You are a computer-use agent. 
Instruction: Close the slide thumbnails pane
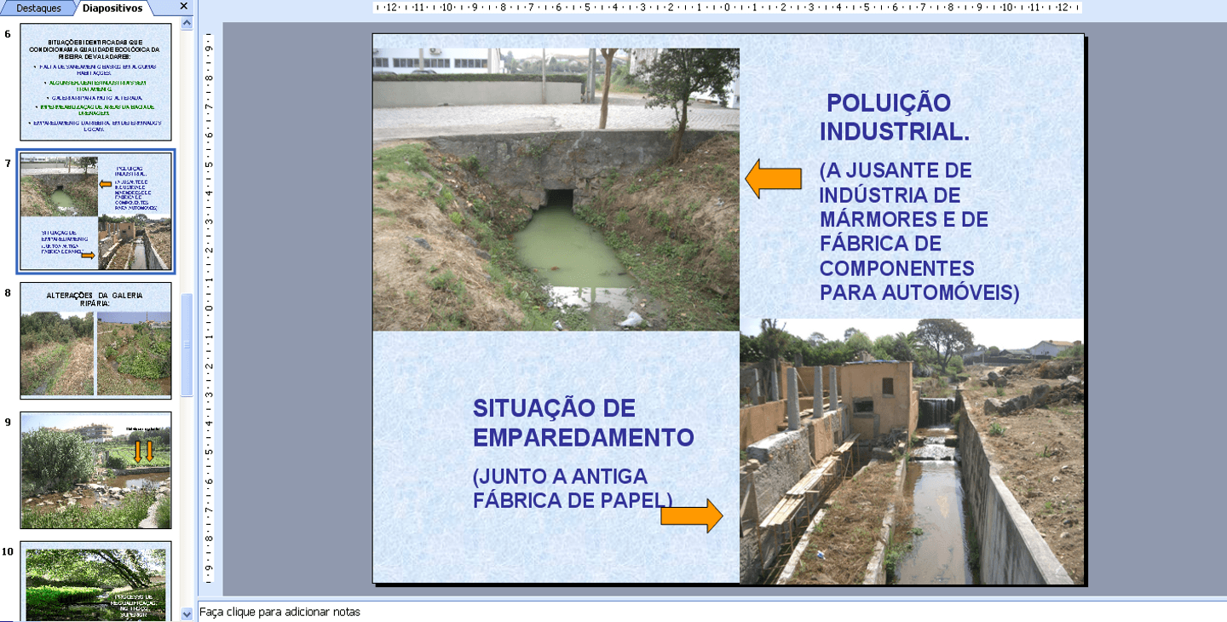(x=183, y=7)
